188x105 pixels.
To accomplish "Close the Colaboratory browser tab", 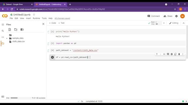I will click(x=65, y=4).
